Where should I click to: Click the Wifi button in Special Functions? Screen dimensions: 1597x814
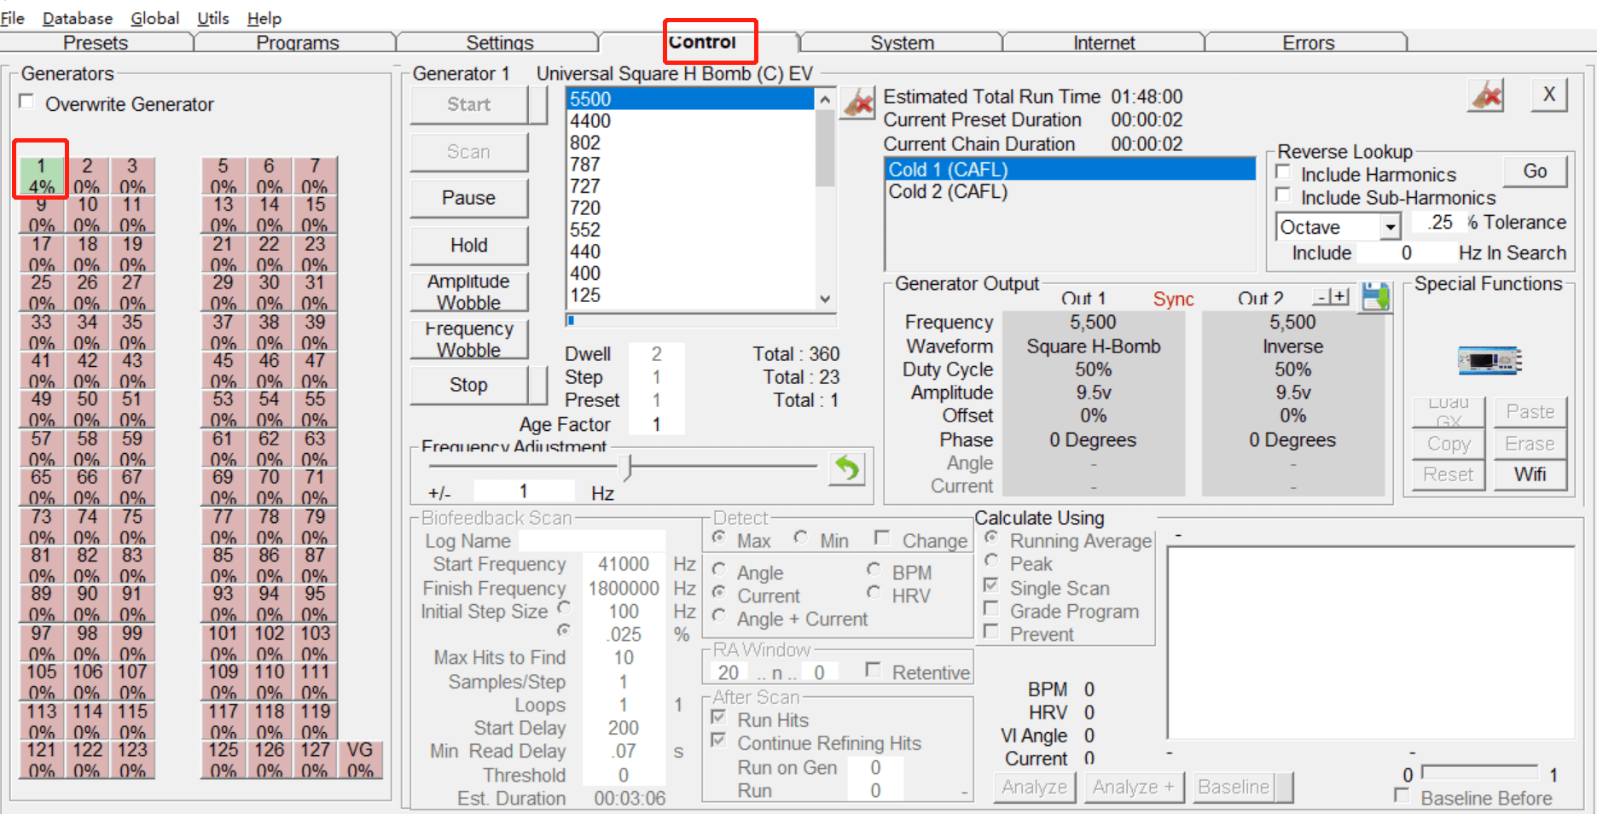(1530, 474)
